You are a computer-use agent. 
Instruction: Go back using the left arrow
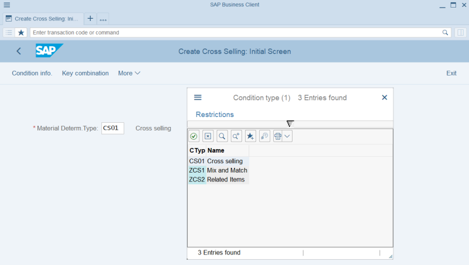point(19,51)
